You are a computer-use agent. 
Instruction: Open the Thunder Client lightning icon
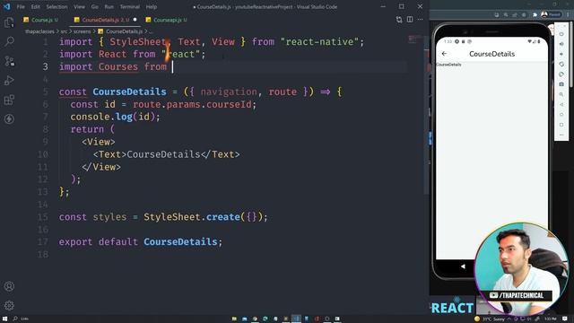point(9,119)
